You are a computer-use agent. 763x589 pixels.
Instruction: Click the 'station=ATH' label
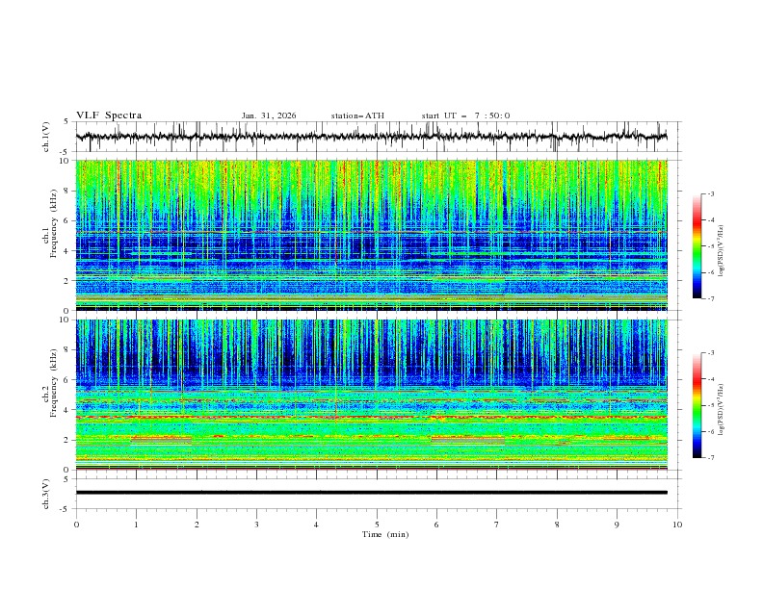click(357, 115)
